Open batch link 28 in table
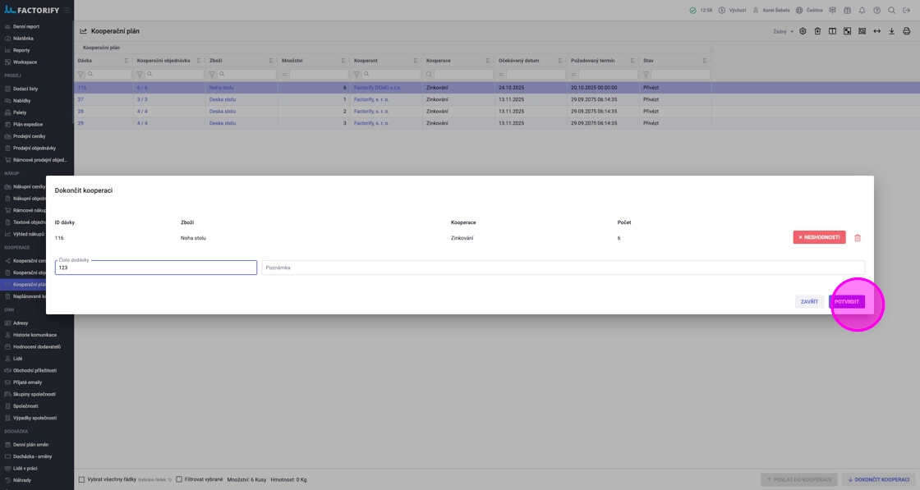The height and width of the screenshot is (490, 920). click(x=80, y=112)
